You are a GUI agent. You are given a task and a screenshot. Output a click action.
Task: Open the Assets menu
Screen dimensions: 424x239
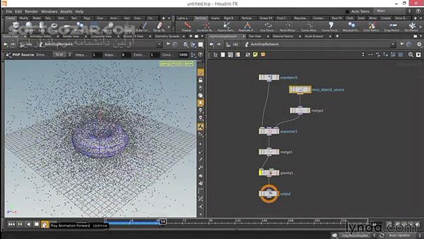66,12
